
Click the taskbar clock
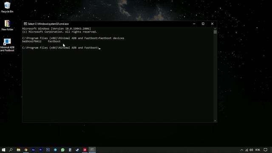pos(258,150)
